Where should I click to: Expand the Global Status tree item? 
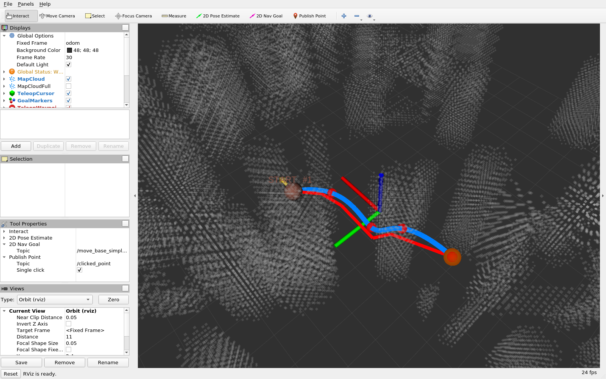click(4, 72)
